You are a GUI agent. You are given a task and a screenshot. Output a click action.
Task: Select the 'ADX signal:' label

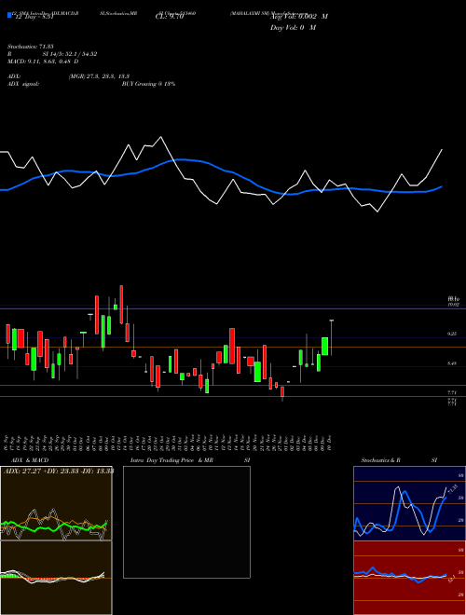pyautogui.click(x=22, y=84)
